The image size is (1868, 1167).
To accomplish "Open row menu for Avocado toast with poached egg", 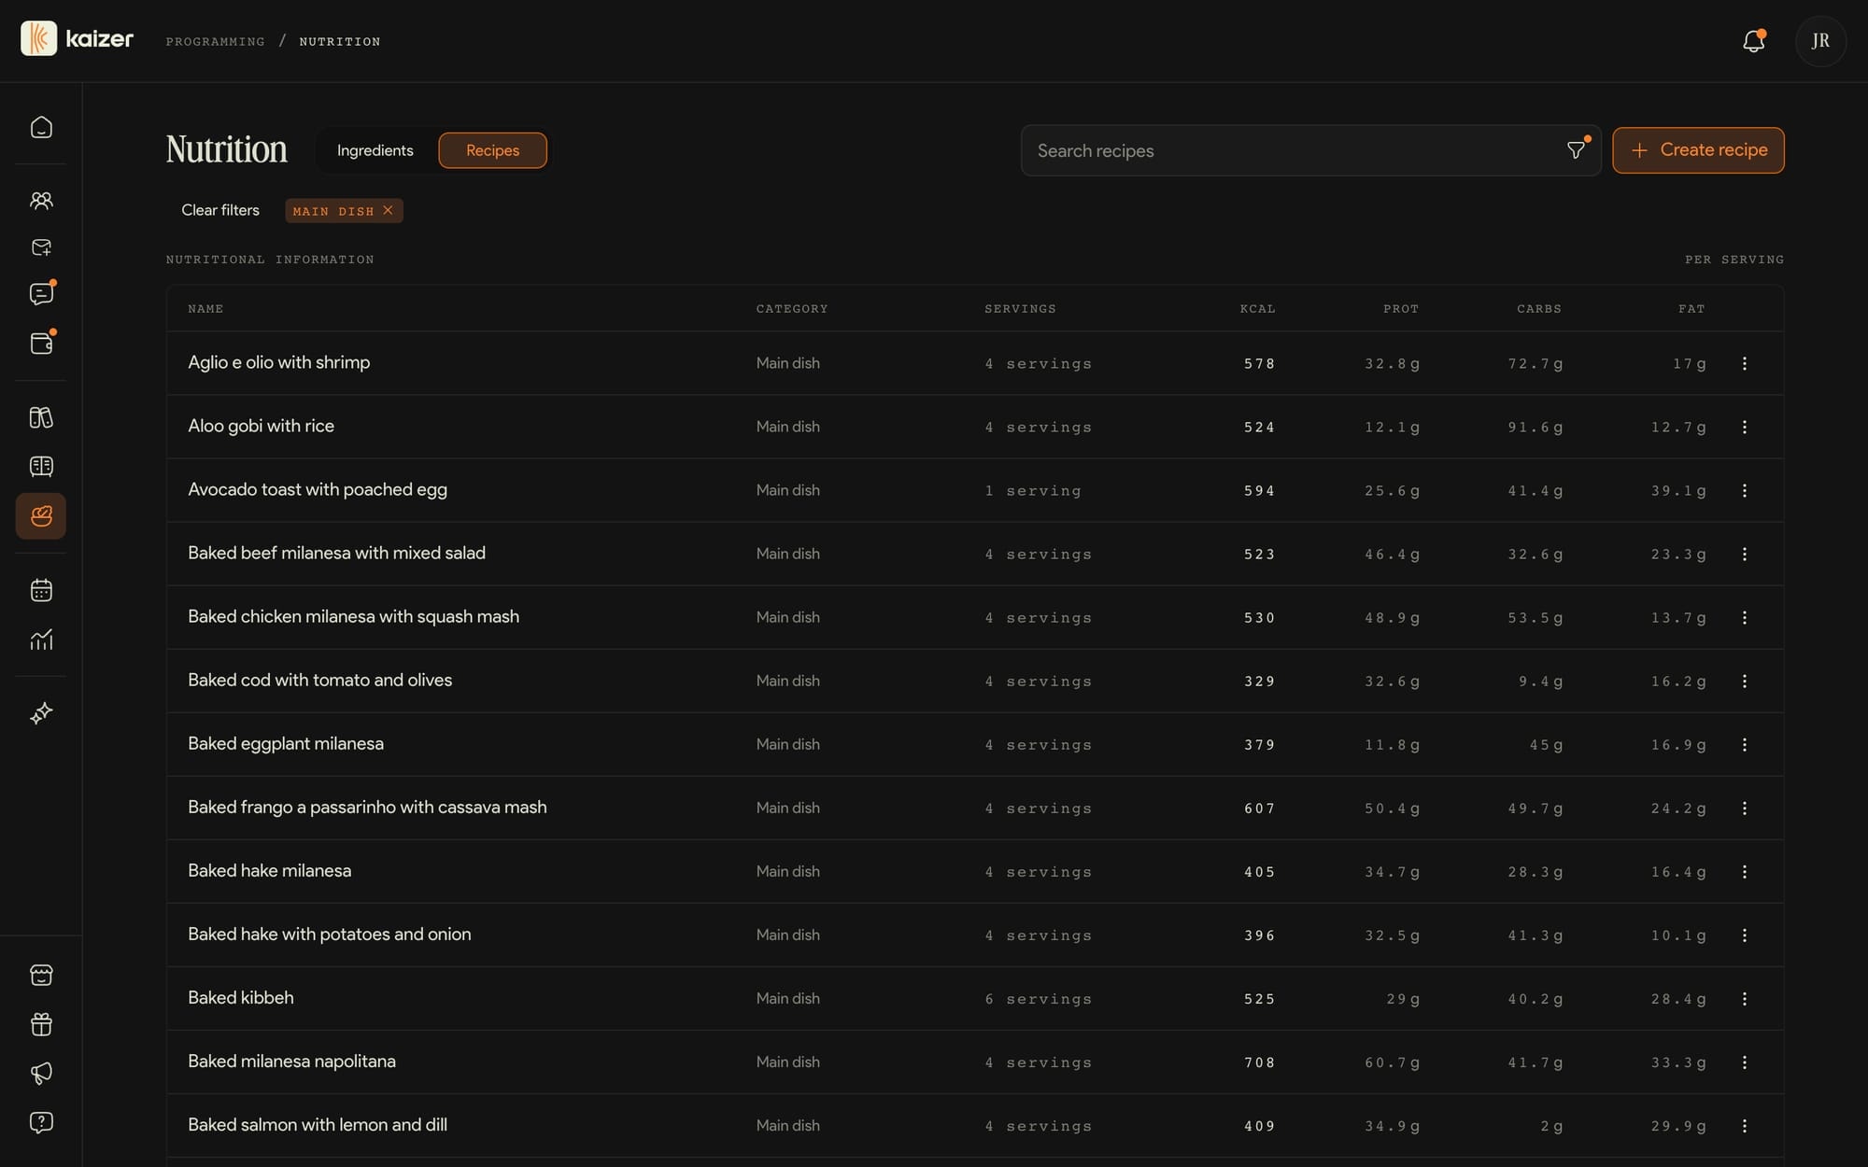I will click(x=1744, y=490).
